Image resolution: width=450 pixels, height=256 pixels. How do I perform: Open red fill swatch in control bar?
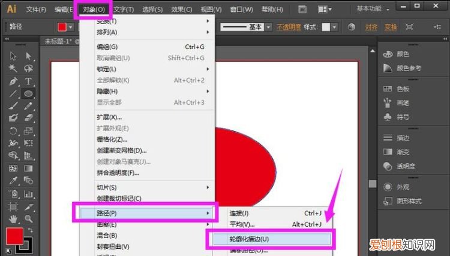(x=62, y=27)
